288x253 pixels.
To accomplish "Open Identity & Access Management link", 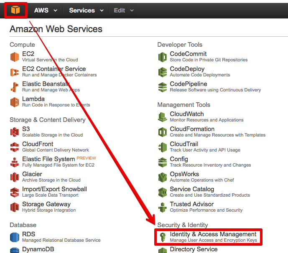I will (x=213, y=234).
